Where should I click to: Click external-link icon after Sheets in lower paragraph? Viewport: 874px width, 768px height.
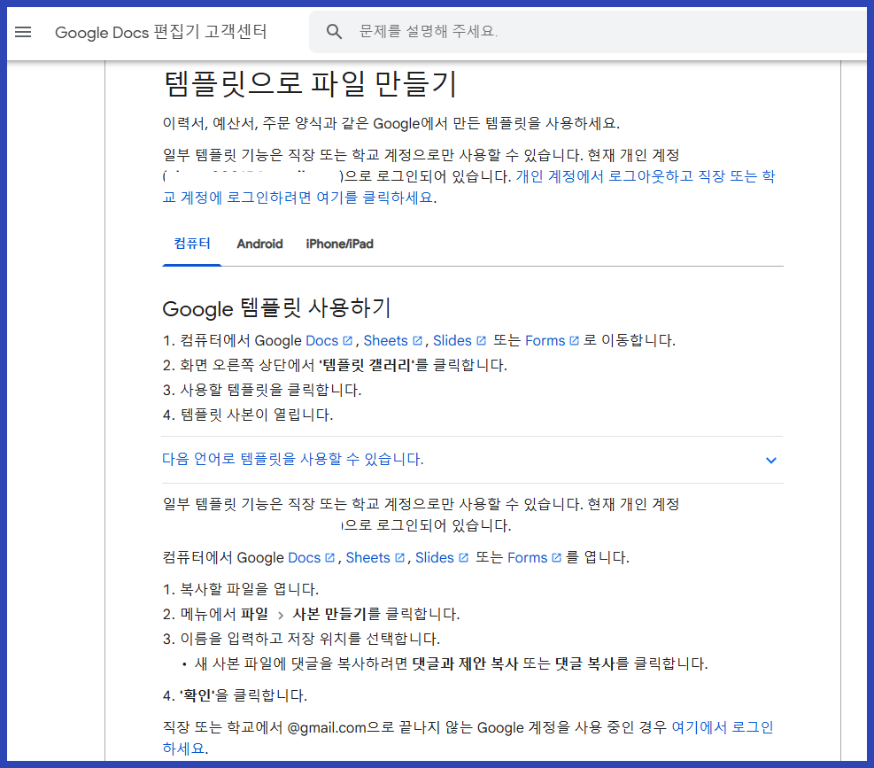(399, 557)
